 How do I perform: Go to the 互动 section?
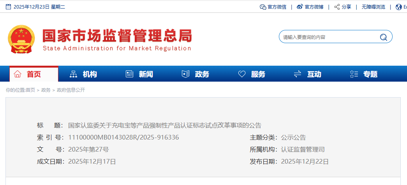308,74
